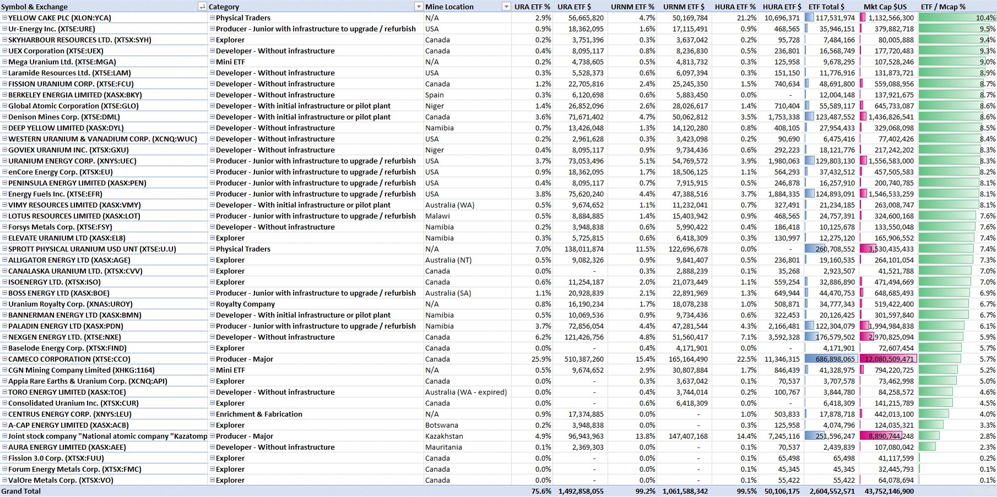Select the URA ETF $ column header
The height and width of the screenshot is (497, 997).
tap(574, 7)
